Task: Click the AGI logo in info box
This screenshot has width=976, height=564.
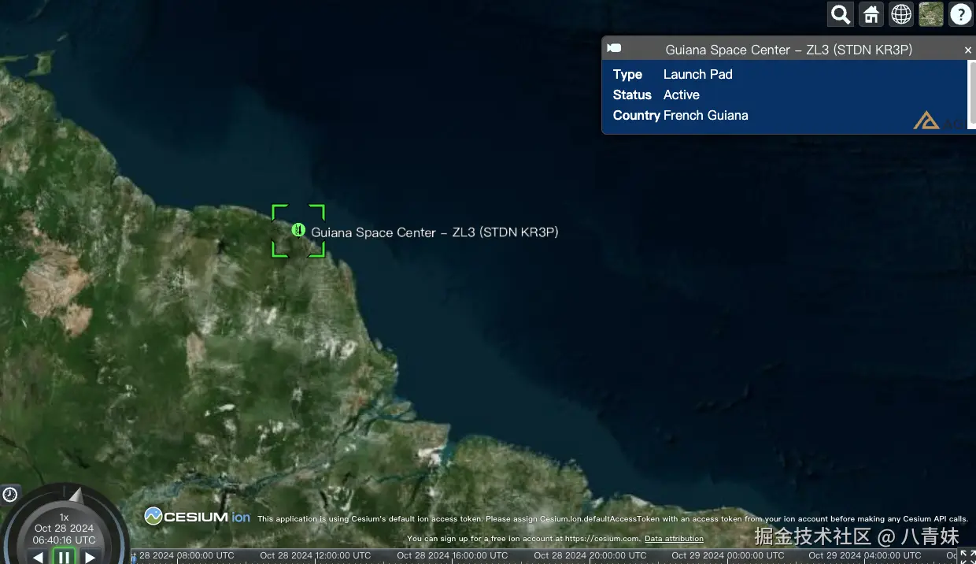Action: click(939, 121)
